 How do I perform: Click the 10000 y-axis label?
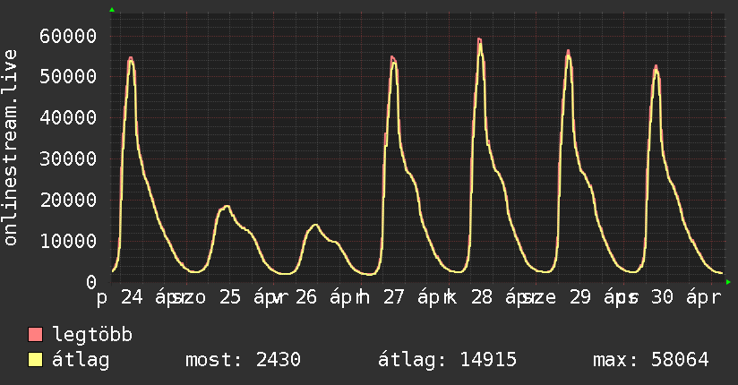[68, 241]
